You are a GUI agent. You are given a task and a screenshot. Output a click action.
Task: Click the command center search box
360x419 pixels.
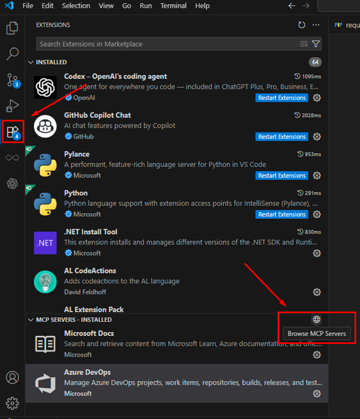339,6
